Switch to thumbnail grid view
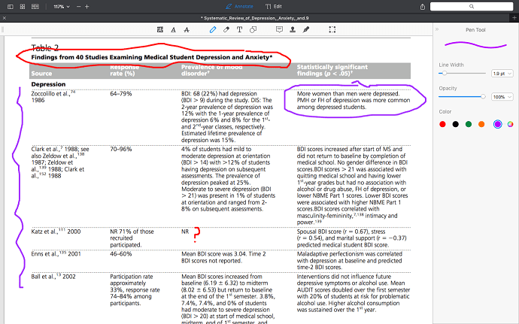The width and height of the screenshot is (519, 324). [x=23, y=7]
